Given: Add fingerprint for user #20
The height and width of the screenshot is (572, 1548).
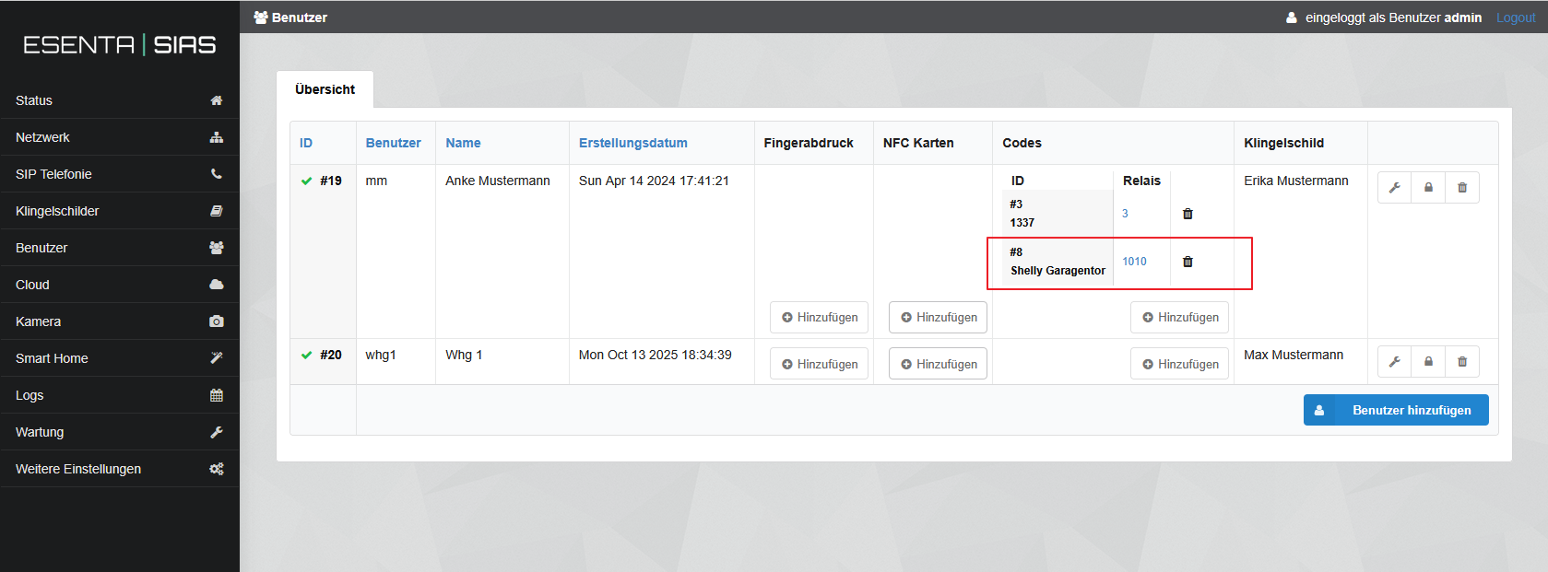Looking at the screenshot, I should [x=819, y=364].
